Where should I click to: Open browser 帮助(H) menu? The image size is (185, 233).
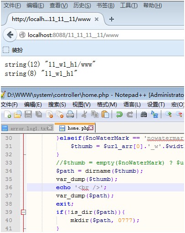tap(153, 5)
